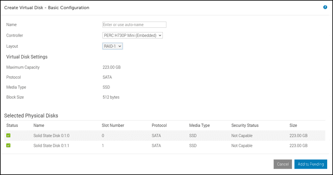The image size is (333, 175).
Task: Sort by the Slot Number column header
Action: (113, 125)
